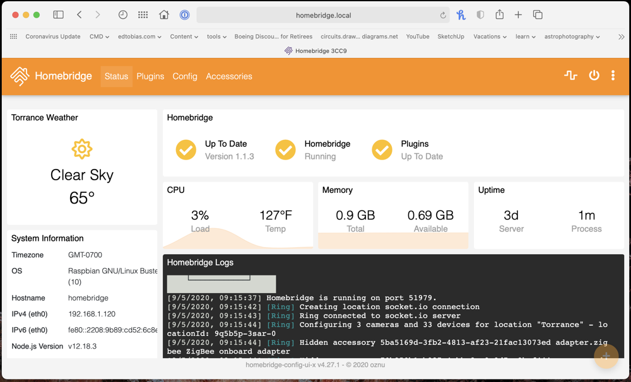The width and height of the screenshot is (631, 382).
Task: Click the homebridge.local address bar
Action: pos(323,15)
